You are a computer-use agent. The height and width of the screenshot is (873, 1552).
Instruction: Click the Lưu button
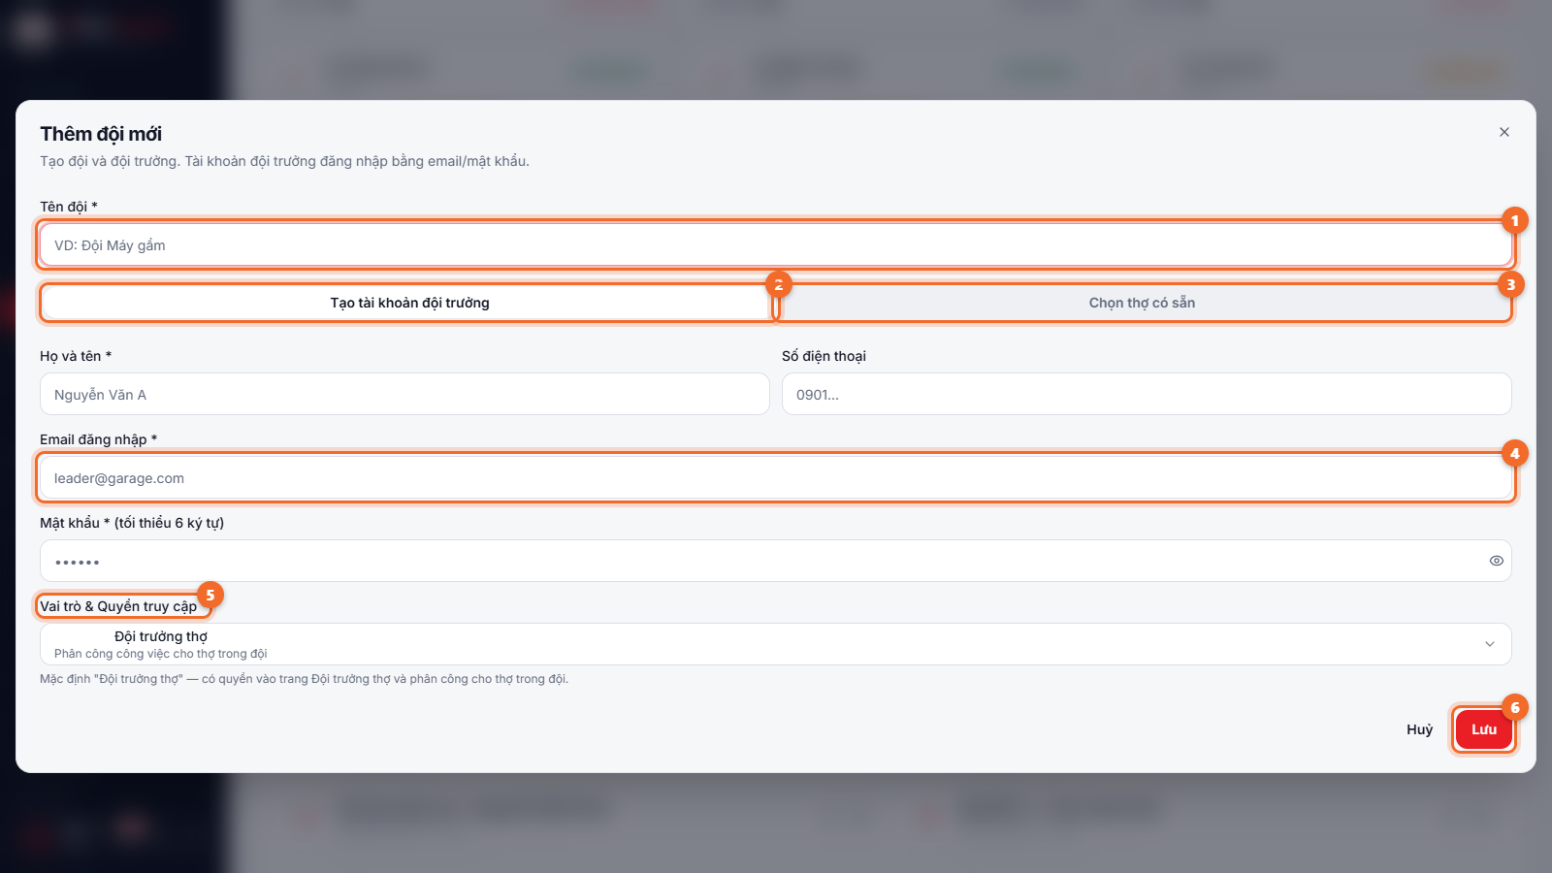pos(1484,729)
